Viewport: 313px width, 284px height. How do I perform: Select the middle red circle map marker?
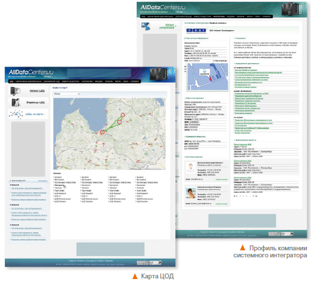tap(119, 122)
